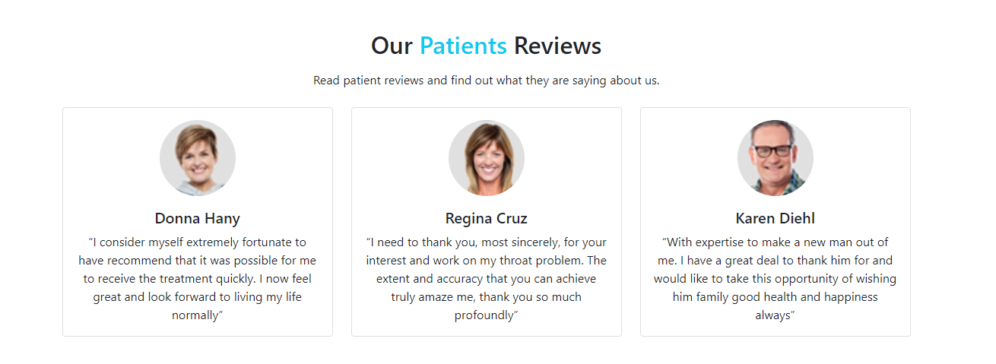
Task: Click "extent and accuracy" line in Regina's review
Action: [487, 279]
